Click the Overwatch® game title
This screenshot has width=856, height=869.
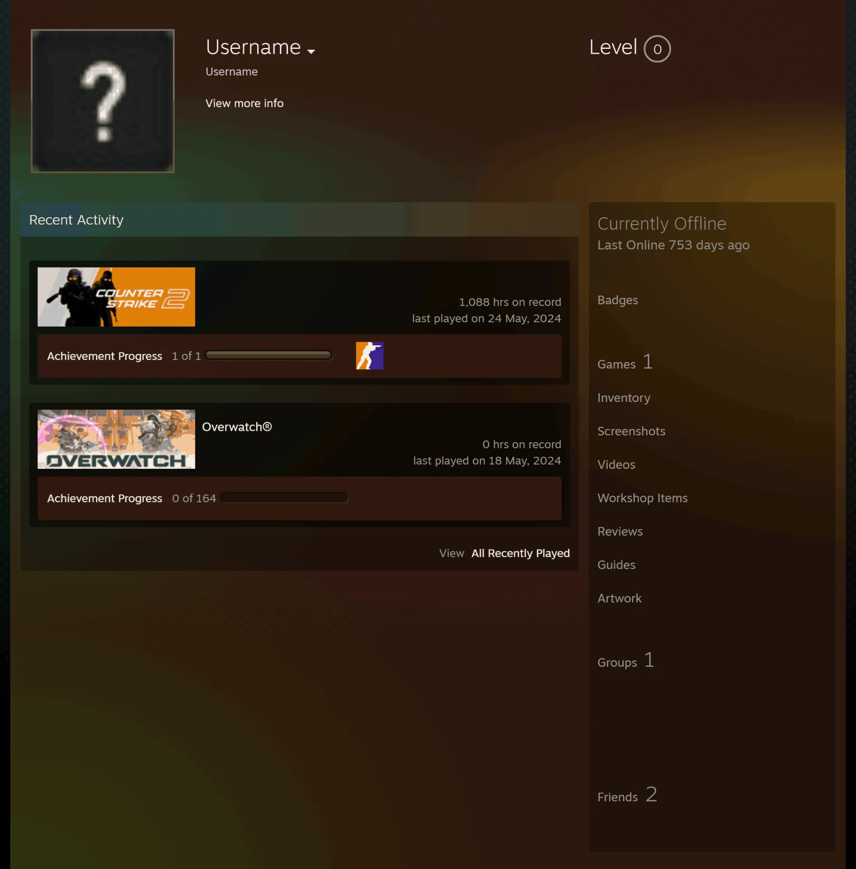pos(236,426)
